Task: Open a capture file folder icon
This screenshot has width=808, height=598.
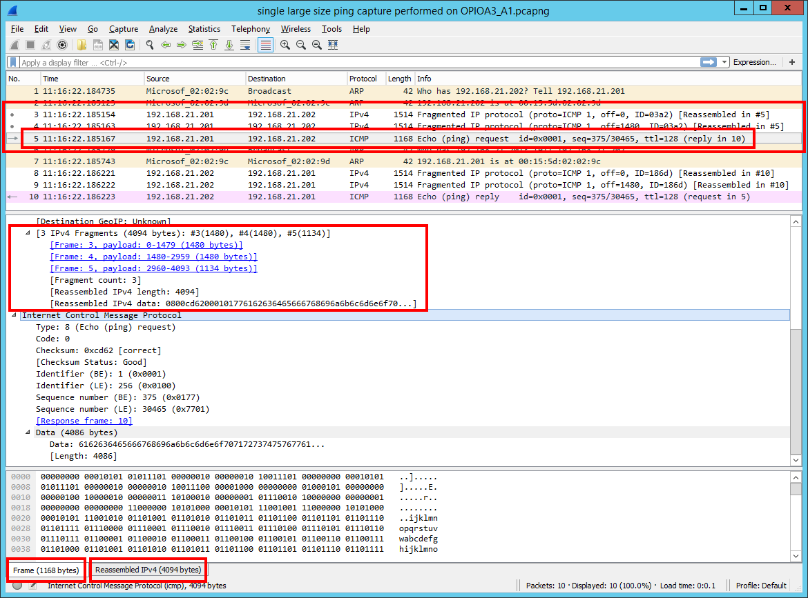Action: tap(82, 46)
